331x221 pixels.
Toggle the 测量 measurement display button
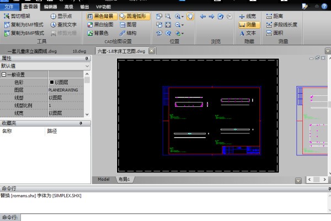point(249,25)
